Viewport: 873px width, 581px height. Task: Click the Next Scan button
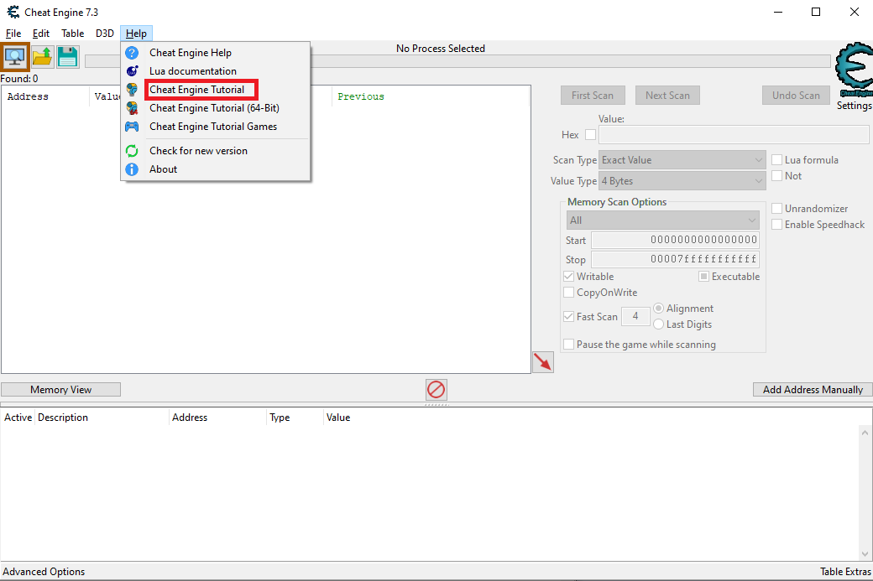[667, 95]
